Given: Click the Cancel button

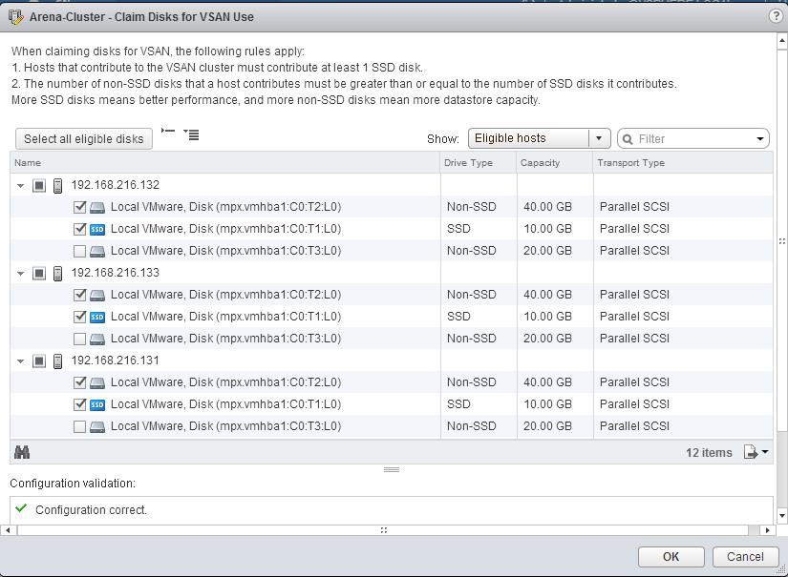Looking at the screenshot, I should tap(745, 556).
